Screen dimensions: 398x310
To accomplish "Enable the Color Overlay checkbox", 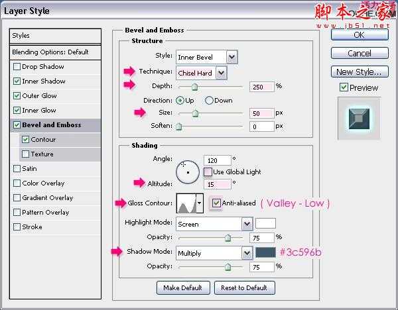I will (17, 183).
